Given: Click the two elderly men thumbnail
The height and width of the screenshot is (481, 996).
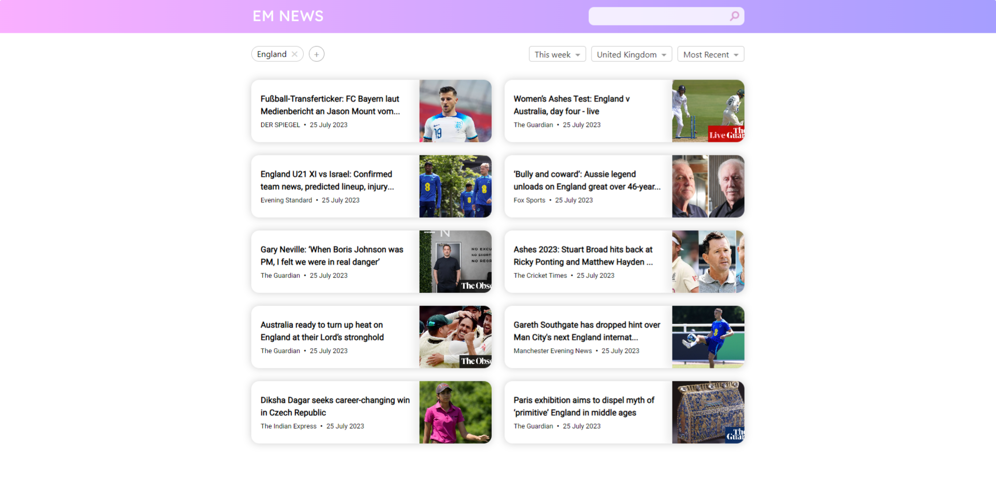Looking at the screenshot, I should pyautogui.click(x=708, y=186).
